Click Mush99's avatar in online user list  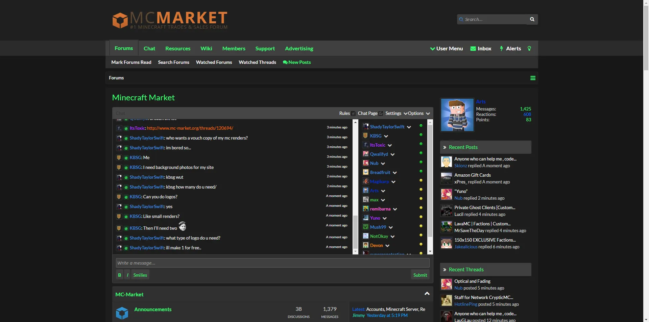click(365, 227)
